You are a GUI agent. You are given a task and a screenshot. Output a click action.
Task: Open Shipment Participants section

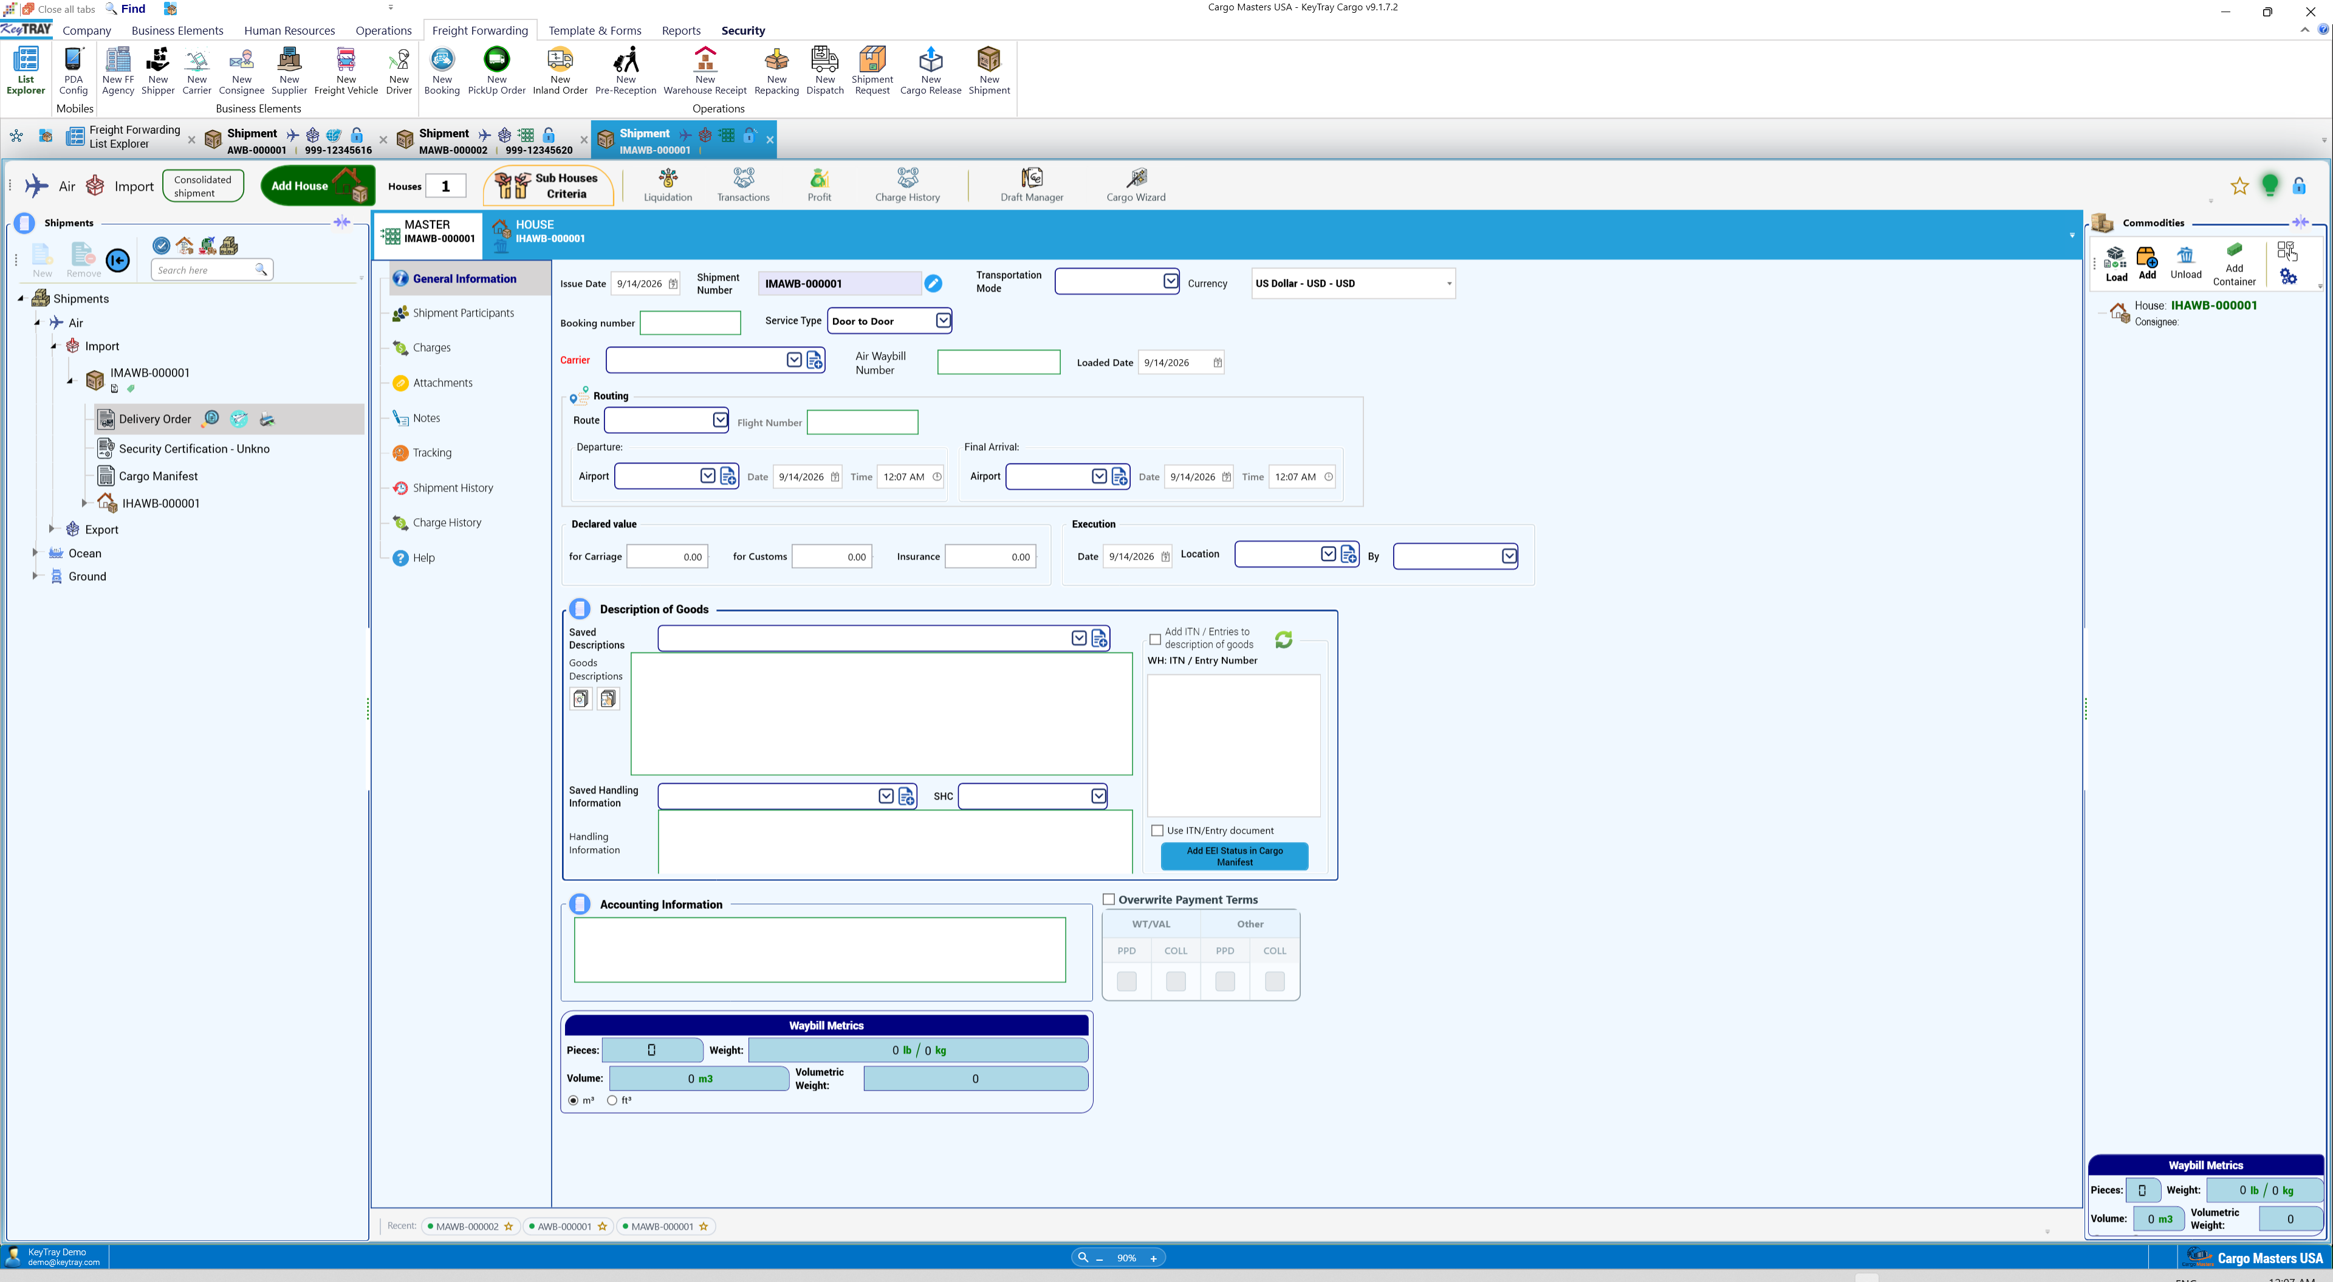click(x=463, y=312)
